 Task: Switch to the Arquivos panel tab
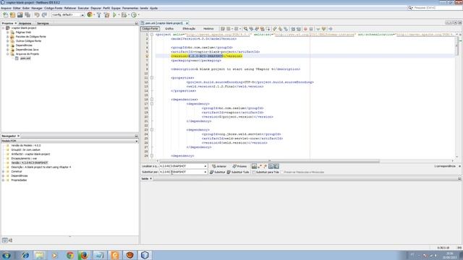pos(25,23)
